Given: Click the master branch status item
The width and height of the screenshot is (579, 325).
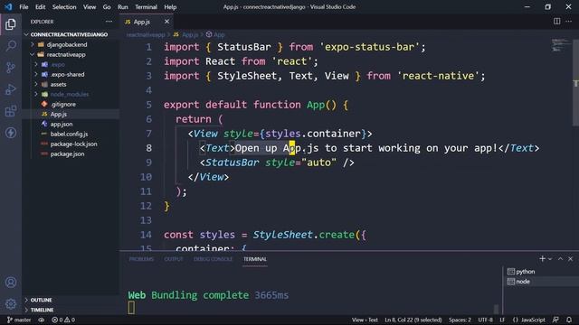Looking at the screenshot, I should (x=19, y=320).
